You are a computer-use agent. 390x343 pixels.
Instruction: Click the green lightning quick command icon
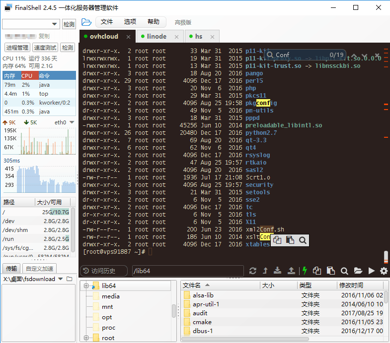(304, 271)
